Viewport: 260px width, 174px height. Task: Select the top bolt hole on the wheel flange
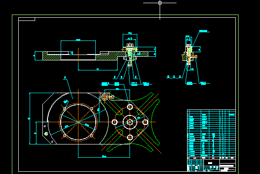coord(130,107)
